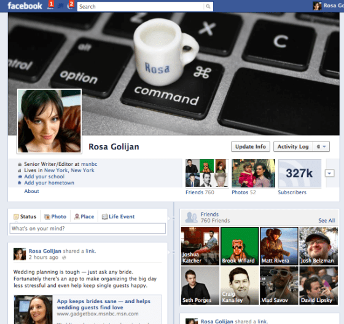Click the 327k subscribers tile
The image size is (344, 324).
300,173
